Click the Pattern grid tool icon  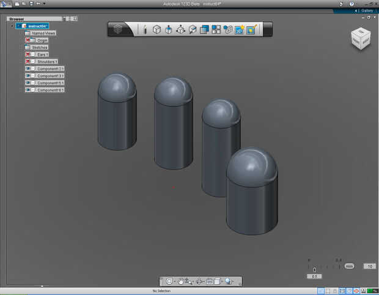pyautogui.click(x=216, y=29)
